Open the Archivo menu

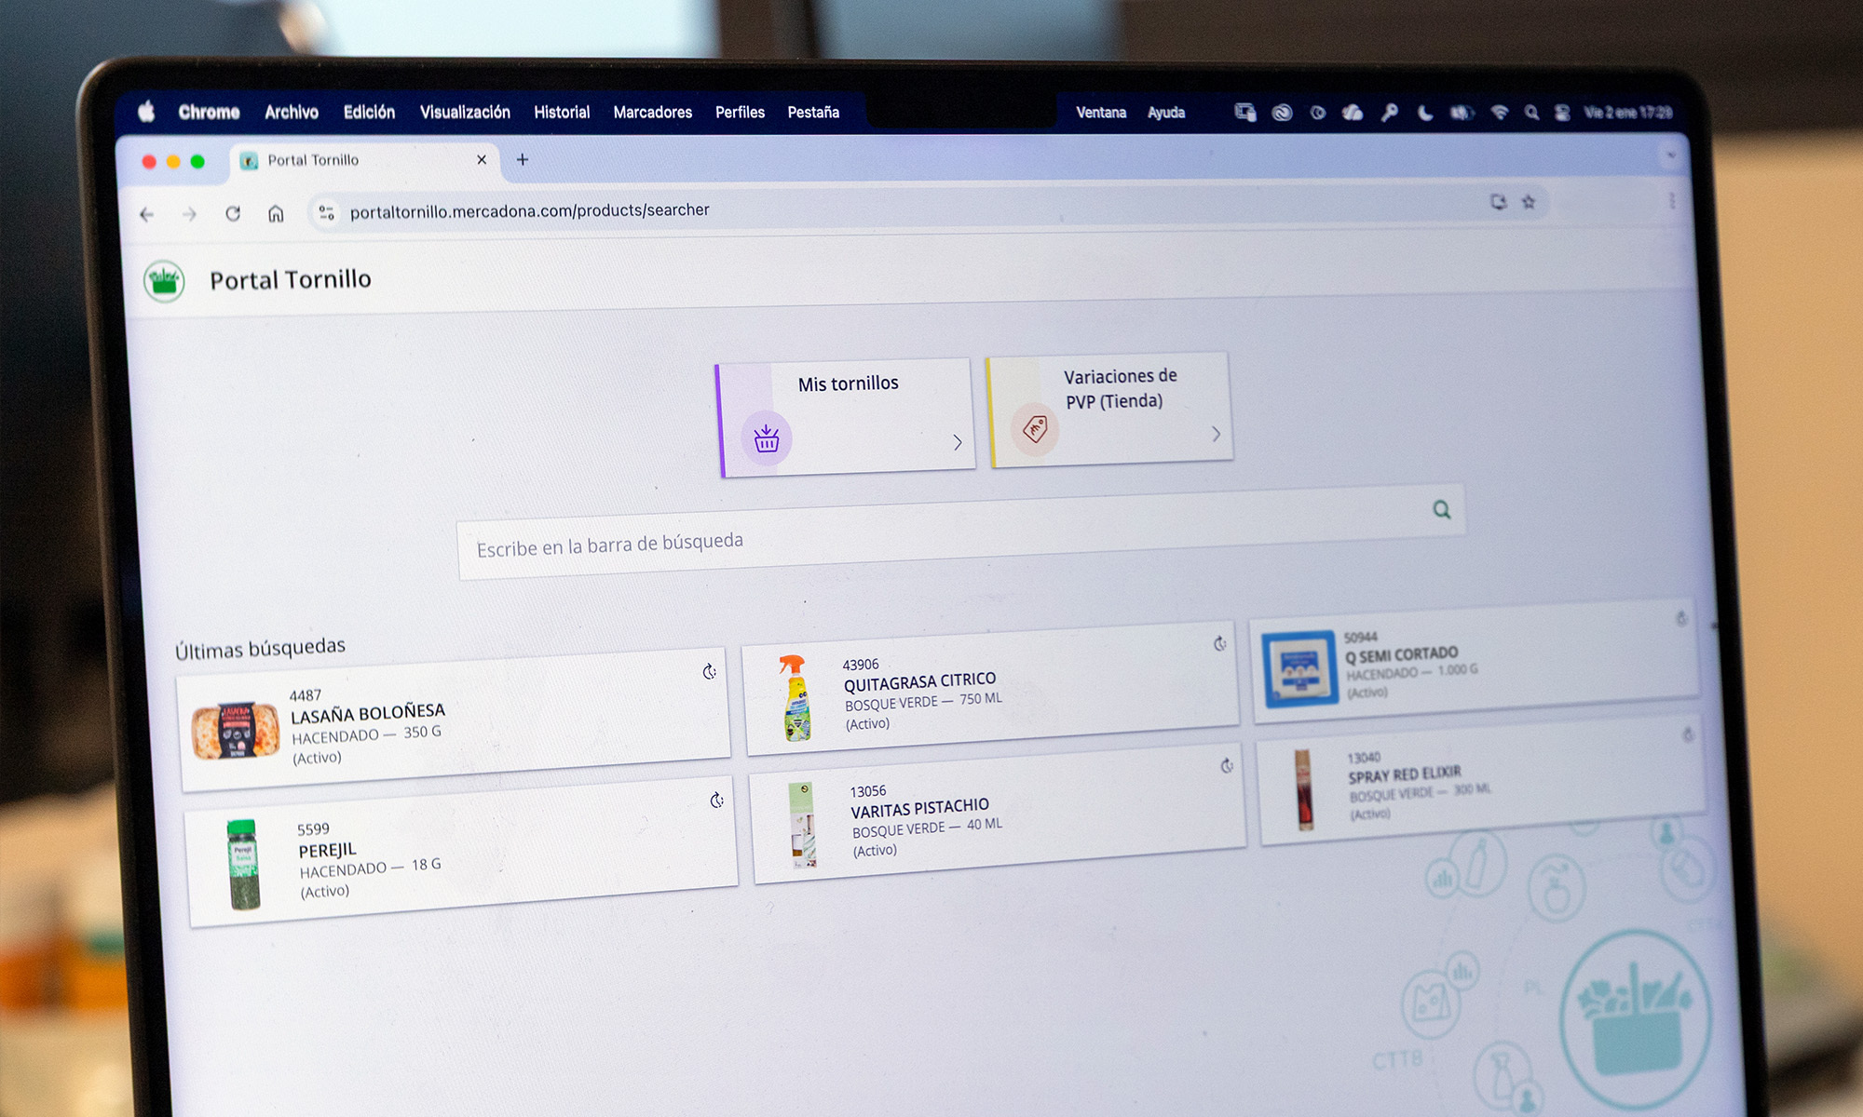[x=292, y=112]
